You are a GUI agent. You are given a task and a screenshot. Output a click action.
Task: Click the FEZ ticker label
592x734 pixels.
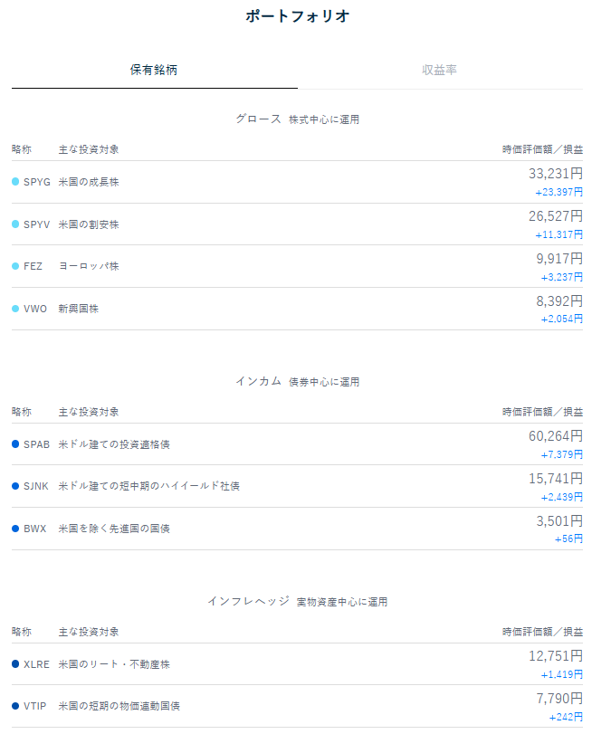click(x=33, y=266)
